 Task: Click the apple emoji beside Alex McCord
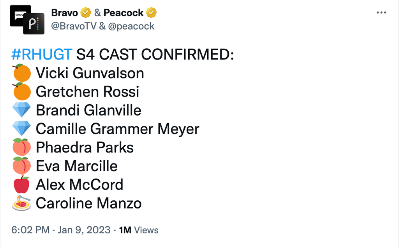[x=22, y=185]
